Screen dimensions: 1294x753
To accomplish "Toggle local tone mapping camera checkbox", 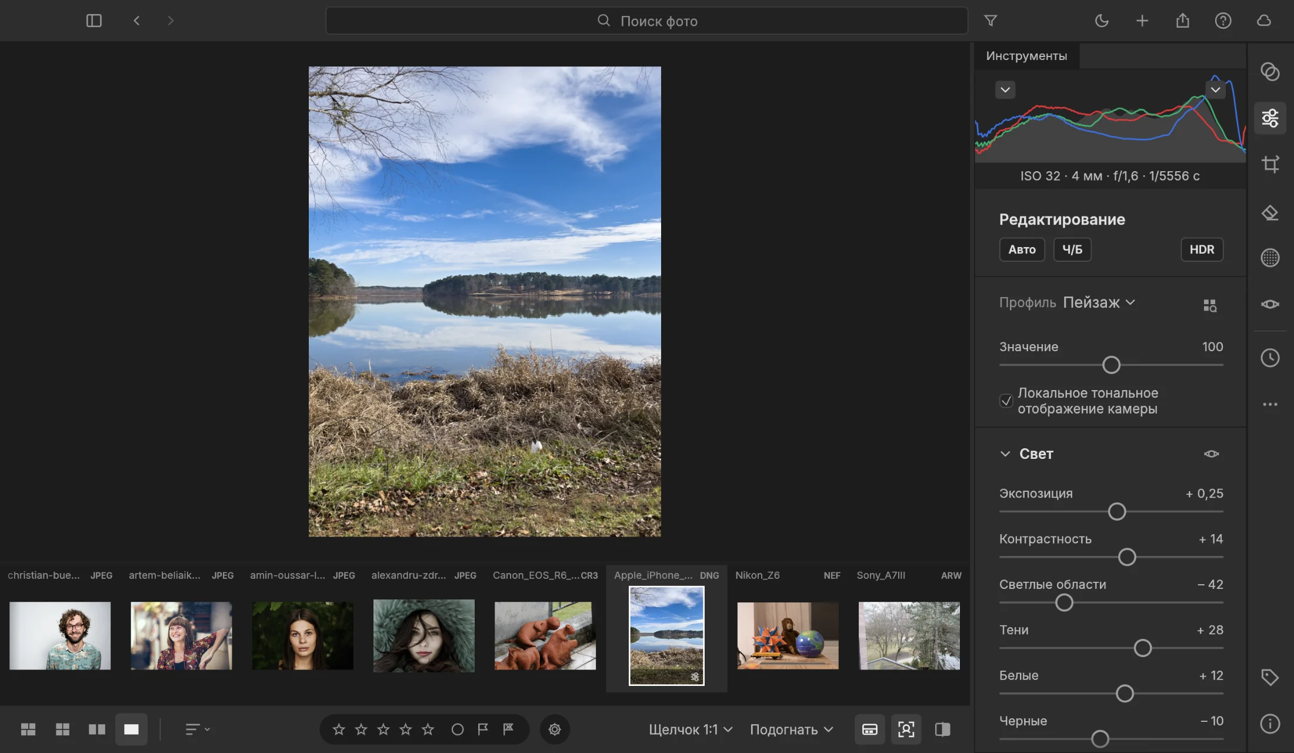I will tap(1006, 401).
